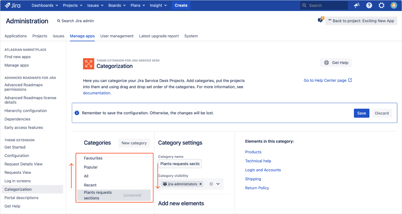Open Dependencies in sidebar

[17, 119]
